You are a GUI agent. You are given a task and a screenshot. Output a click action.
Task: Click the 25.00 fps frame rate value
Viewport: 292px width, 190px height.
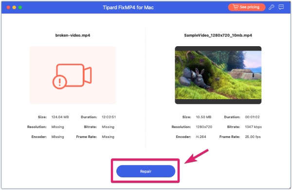pyautogui.click(x=253, y=137)
